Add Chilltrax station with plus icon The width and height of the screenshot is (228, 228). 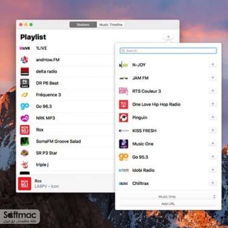[x=212, y=183]
